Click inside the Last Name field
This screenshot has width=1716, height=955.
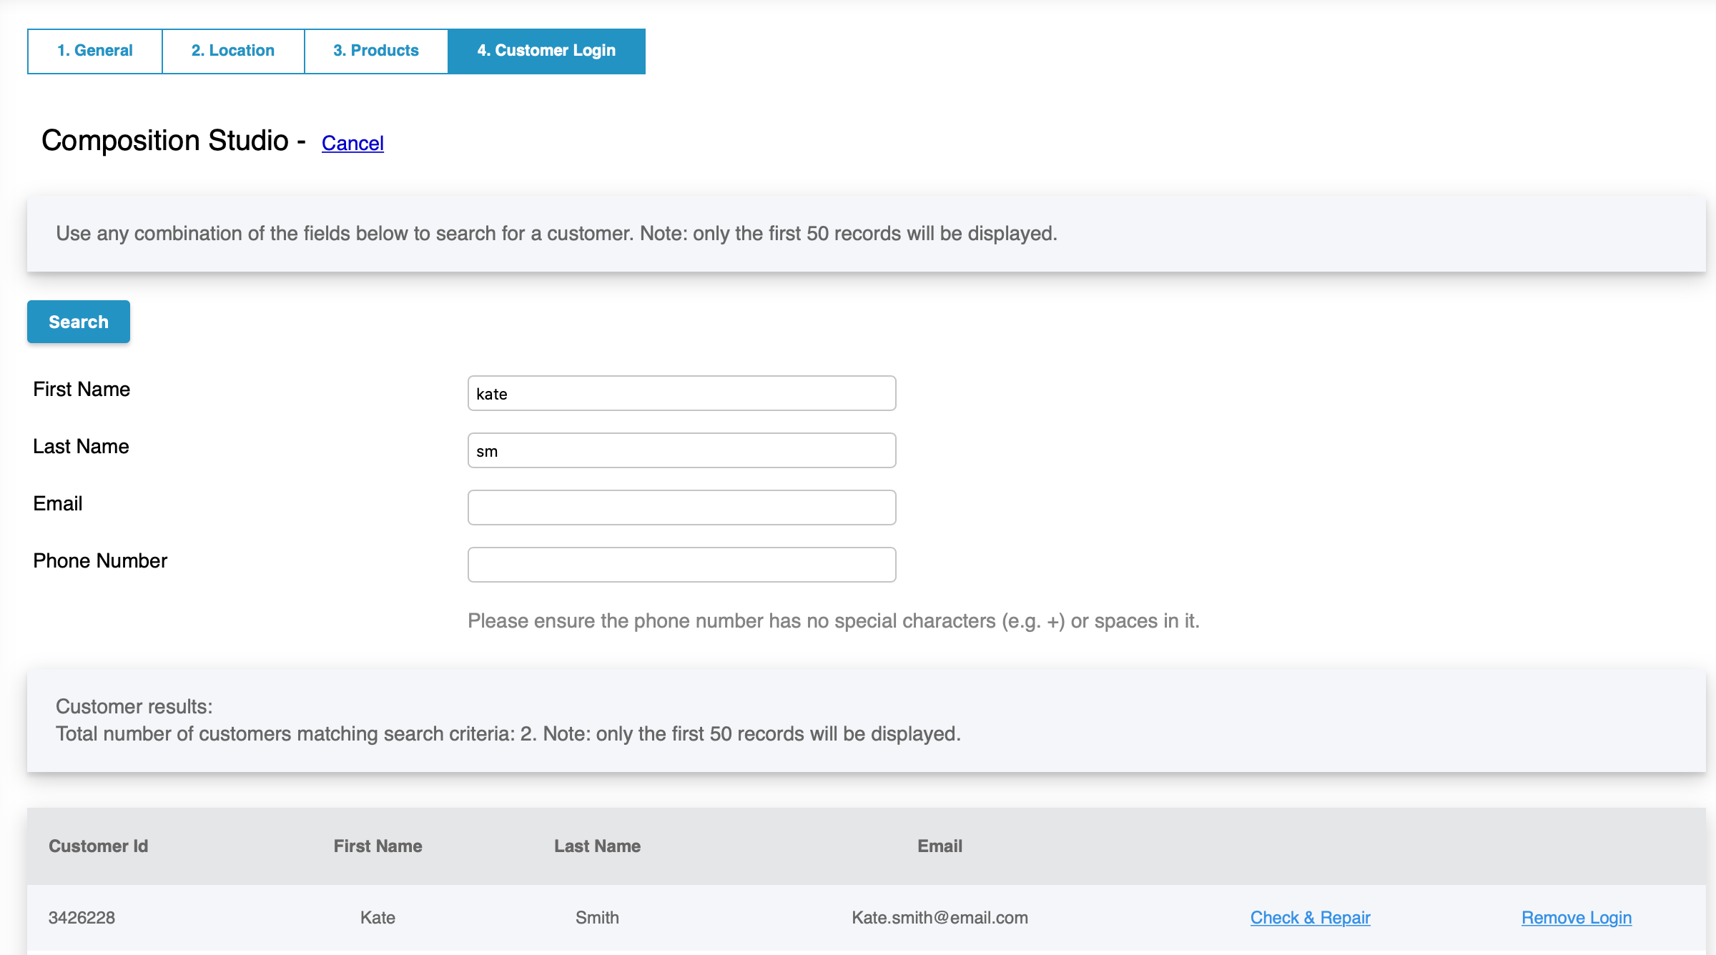click(x=681, y=450)
